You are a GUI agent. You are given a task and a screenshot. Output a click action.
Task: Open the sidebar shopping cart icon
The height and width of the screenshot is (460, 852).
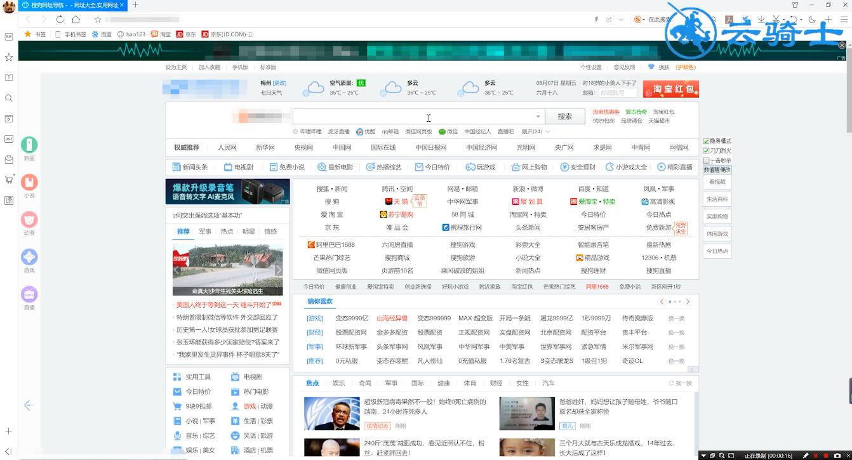pos(9,180)
